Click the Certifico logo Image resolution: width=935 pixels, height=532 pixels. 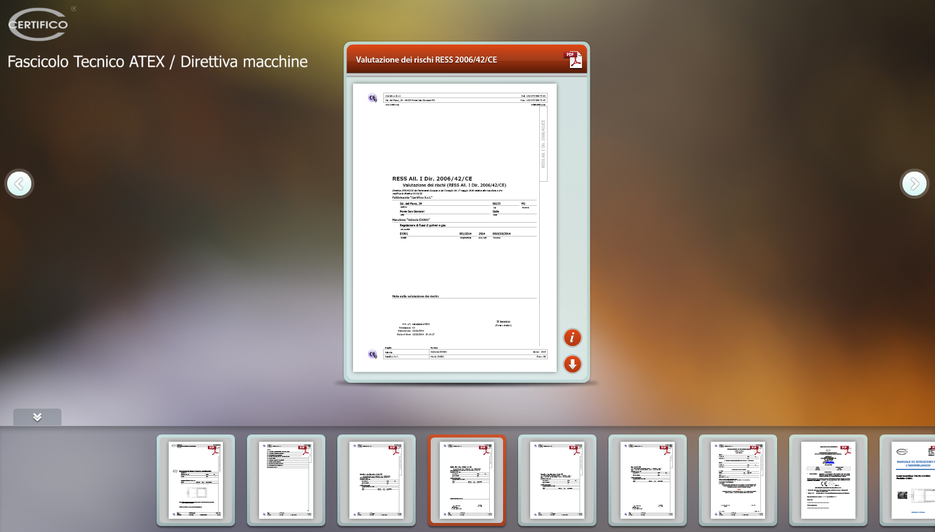pyautogui.click(x=38, y=25)
